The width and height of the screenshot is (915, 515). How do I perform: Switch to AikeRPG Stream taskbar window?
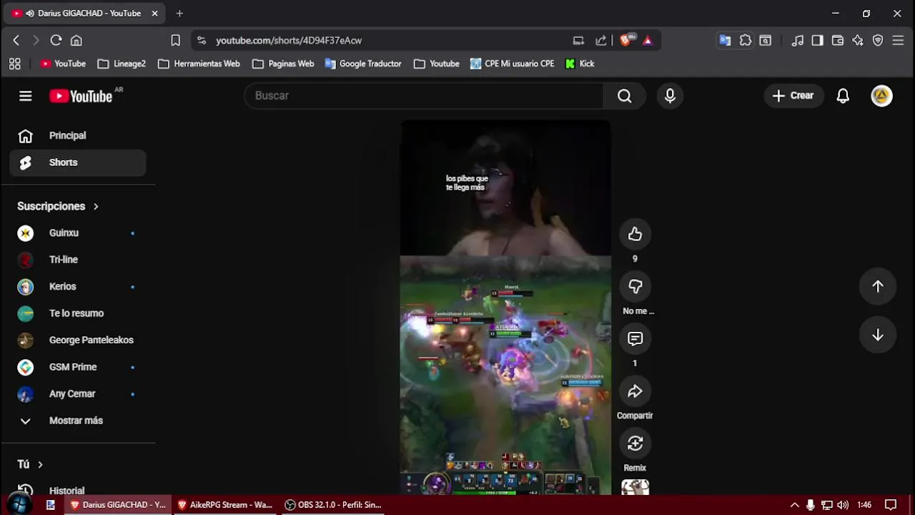225,505
